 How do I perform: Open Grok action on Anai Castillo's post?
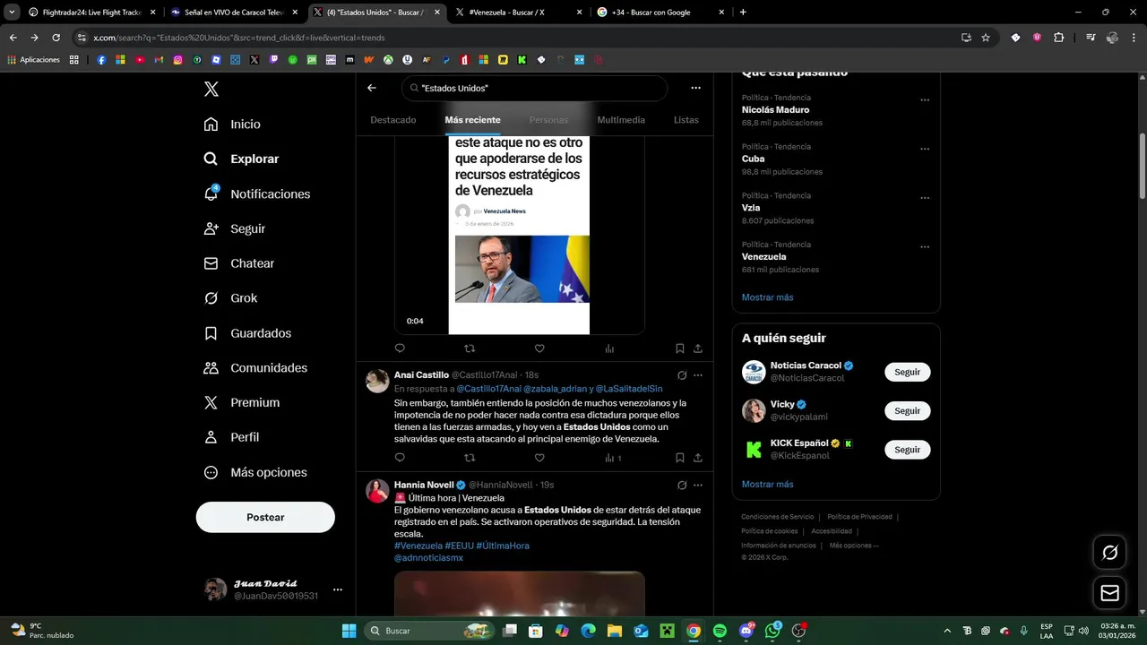tap(682, 375)
